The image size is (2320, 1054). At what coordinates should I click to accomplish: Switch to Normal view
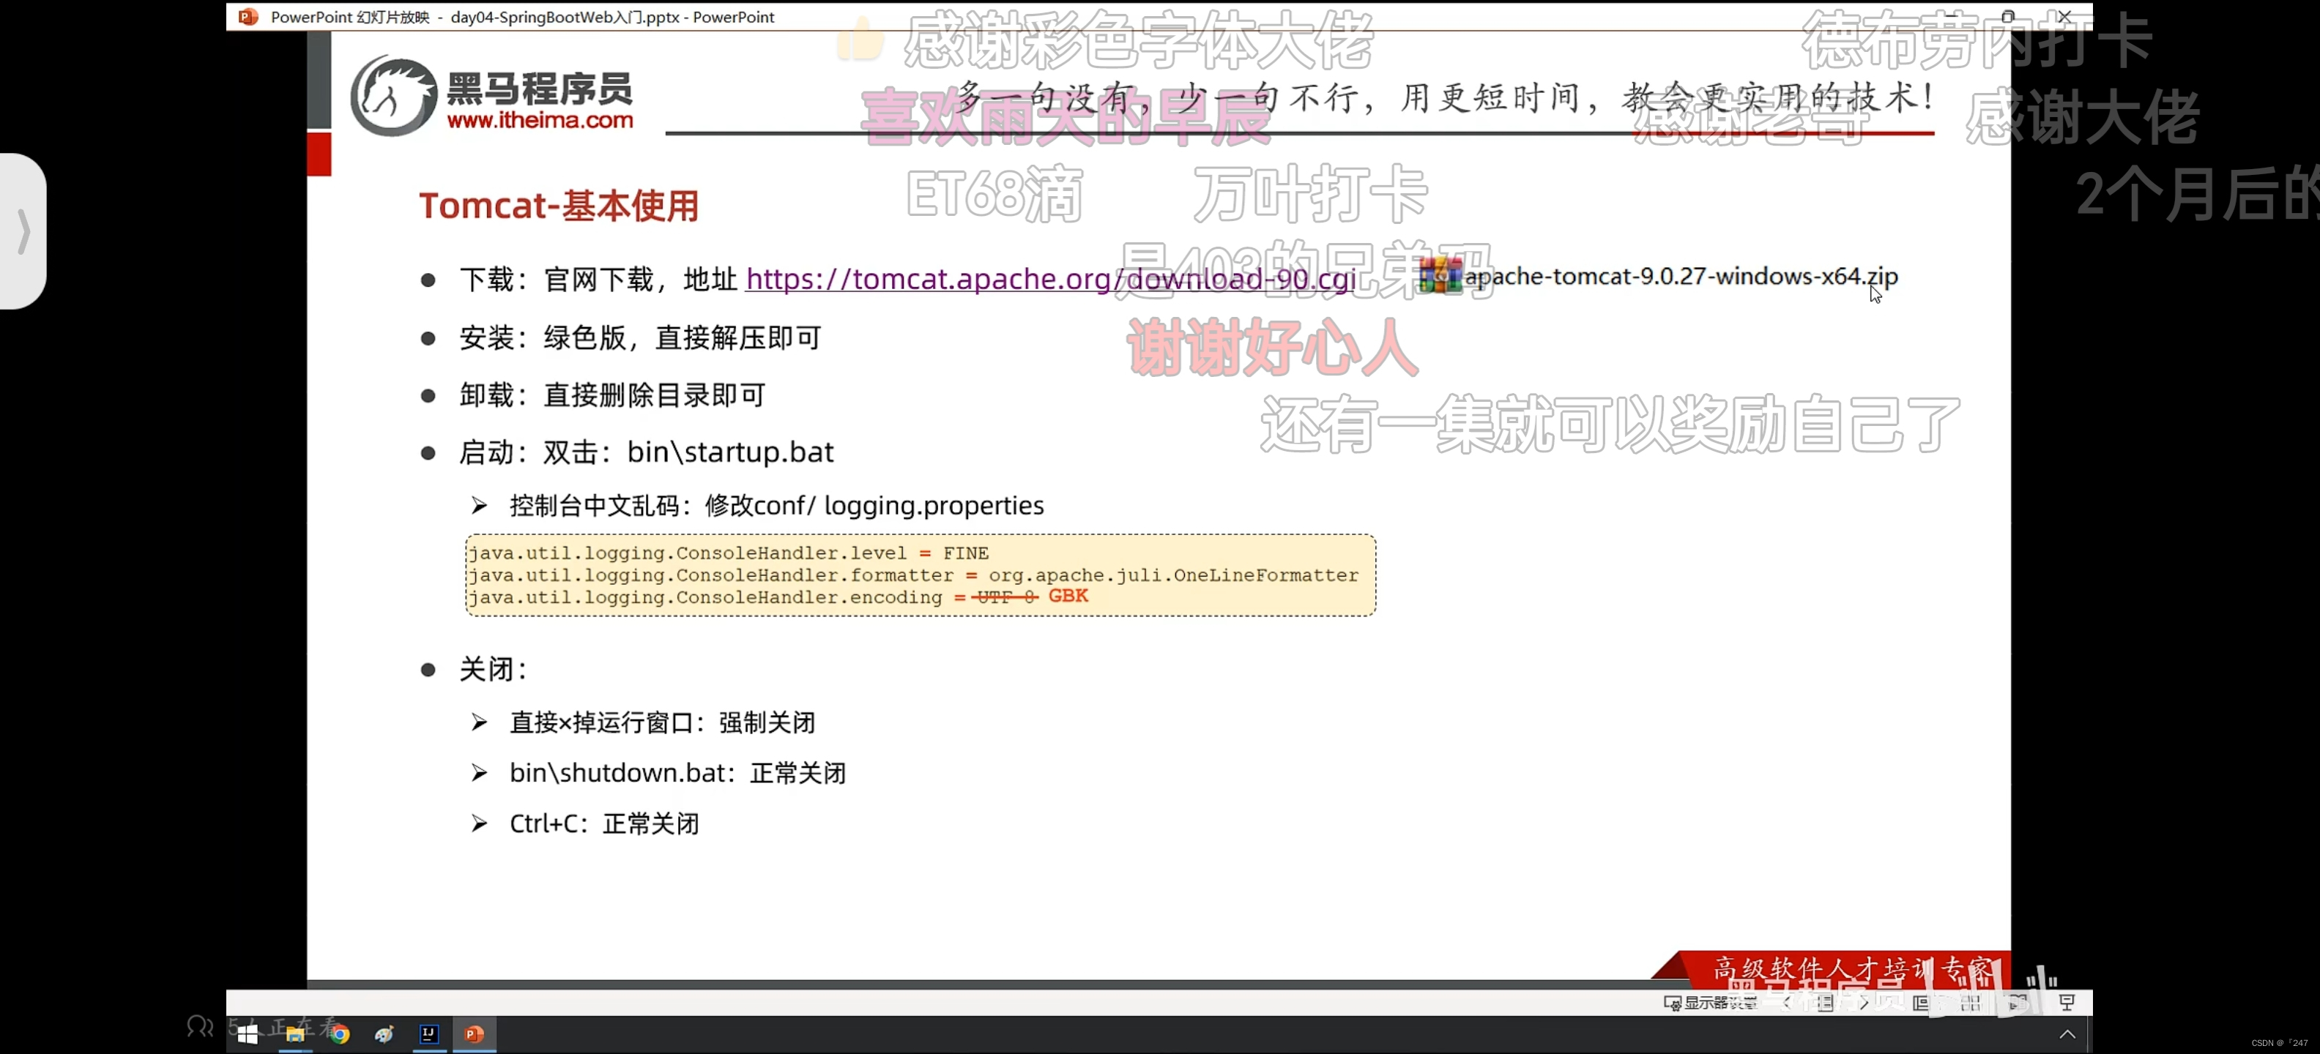click(x=1921, y=1003)
